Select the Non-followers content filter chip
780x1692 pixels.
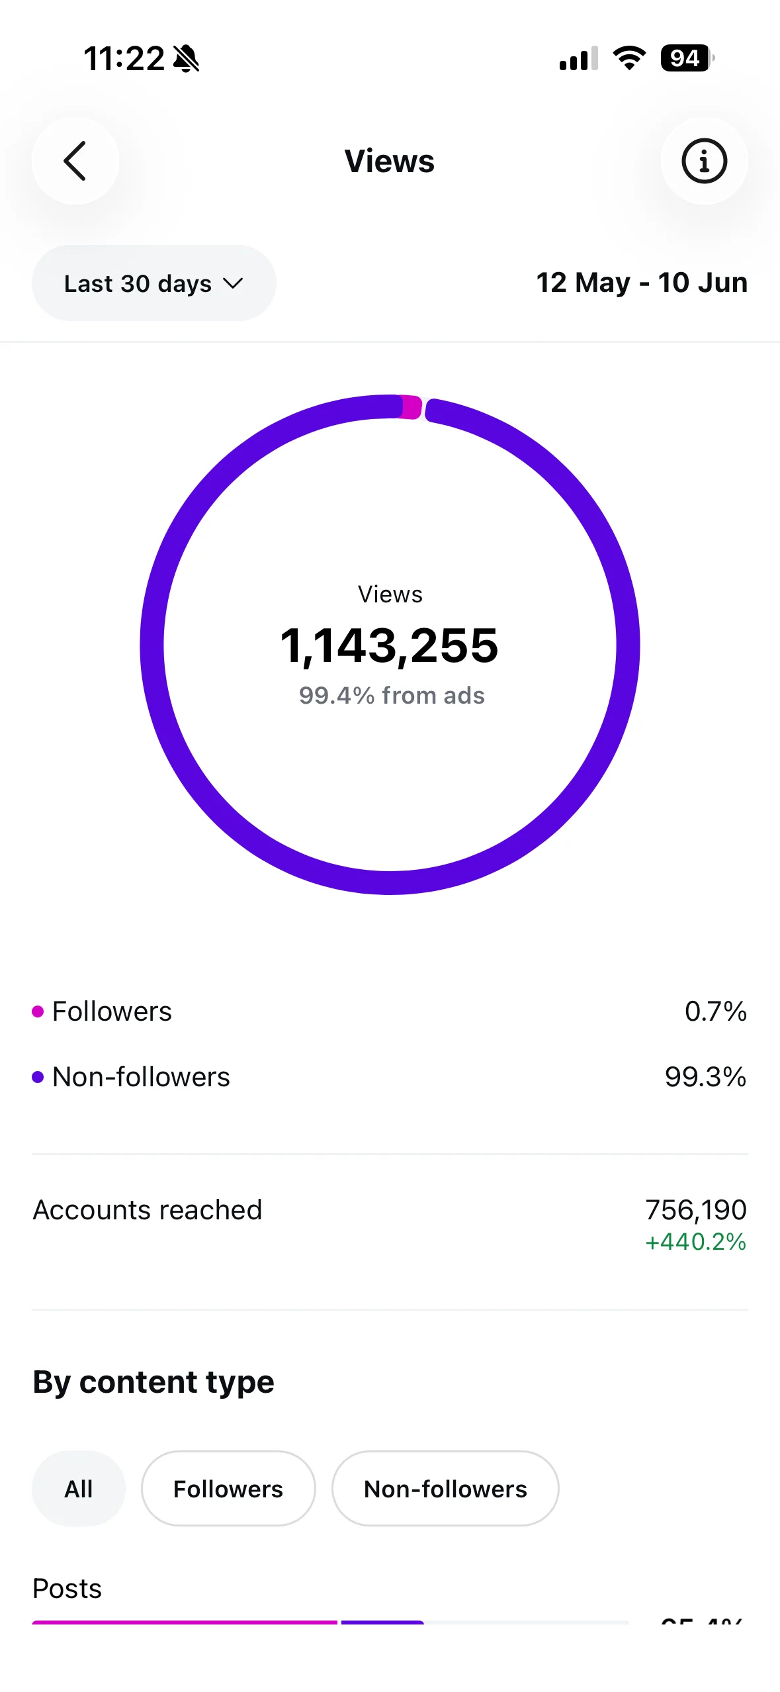coord(445,1489)
